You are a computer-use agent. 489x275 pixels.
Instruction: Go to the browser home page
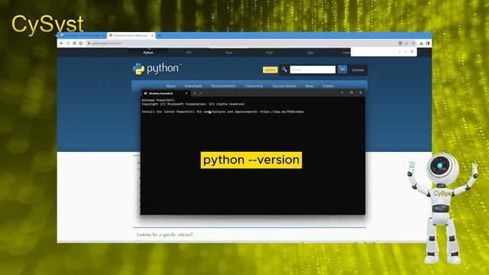(x=81, y=44)
